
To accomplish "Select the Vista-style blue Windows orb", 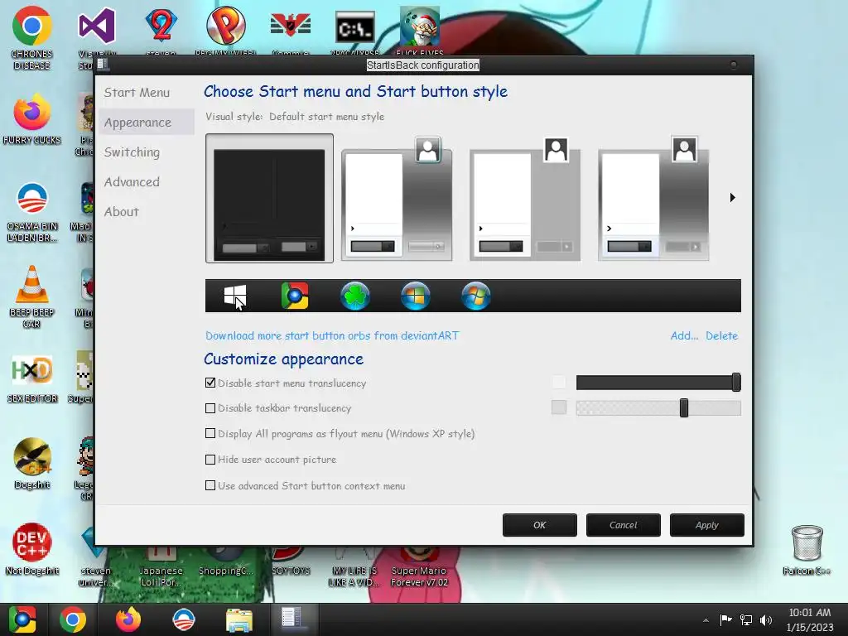I will (x=416, y=296).
